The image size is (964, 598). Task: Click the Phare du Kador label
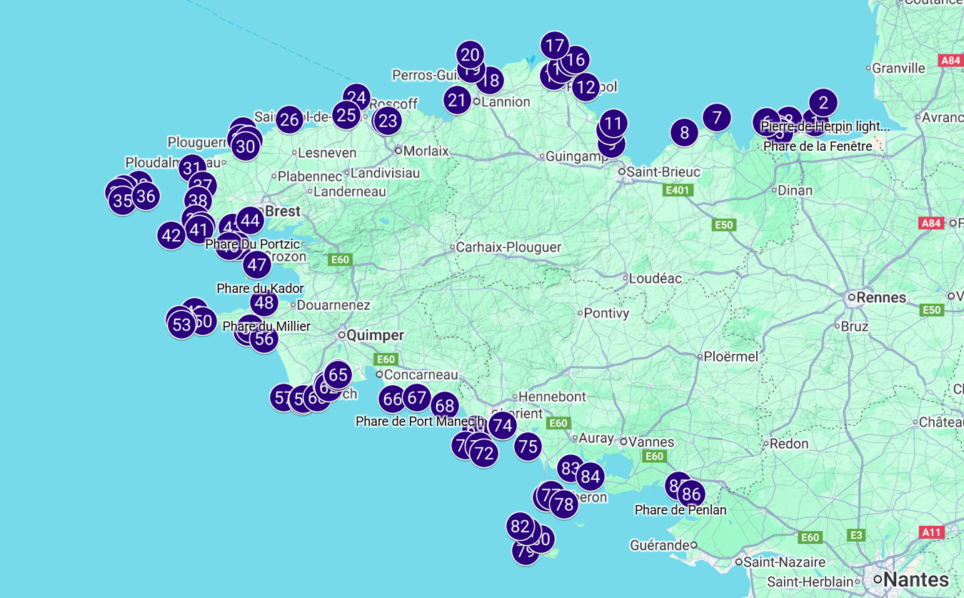click(260, 289)
